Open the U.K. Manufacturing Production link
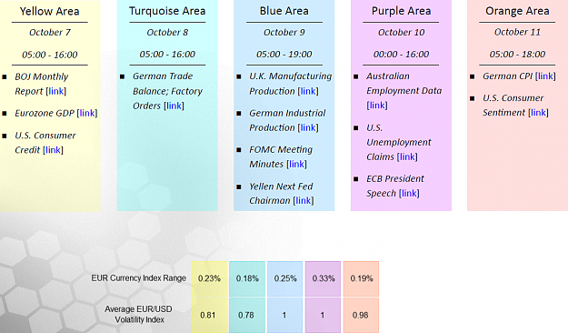The width and height of the screenshot is (568, 333). tap(308, 91)
